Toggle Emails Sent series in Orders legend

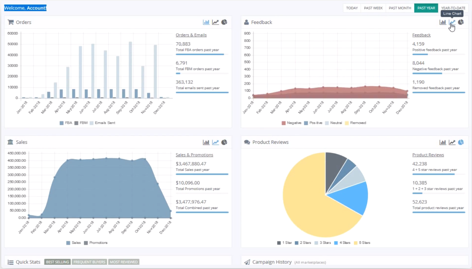click(x=102, y=123)
